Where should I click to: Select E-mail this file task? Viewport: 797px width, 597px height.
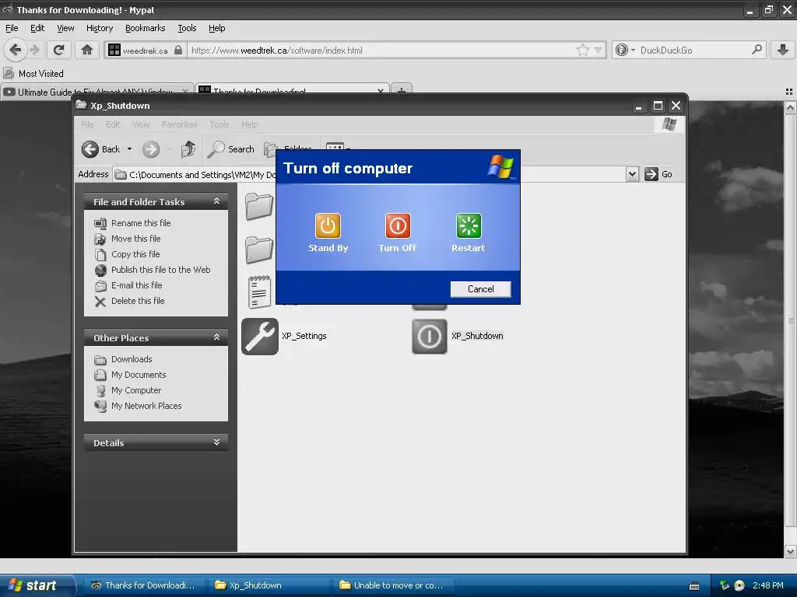click(137, 285)
